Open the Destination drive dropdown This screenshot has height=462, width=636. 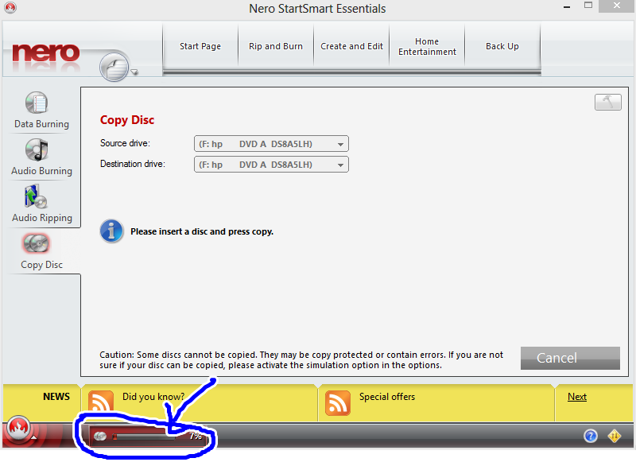(271, 165)
